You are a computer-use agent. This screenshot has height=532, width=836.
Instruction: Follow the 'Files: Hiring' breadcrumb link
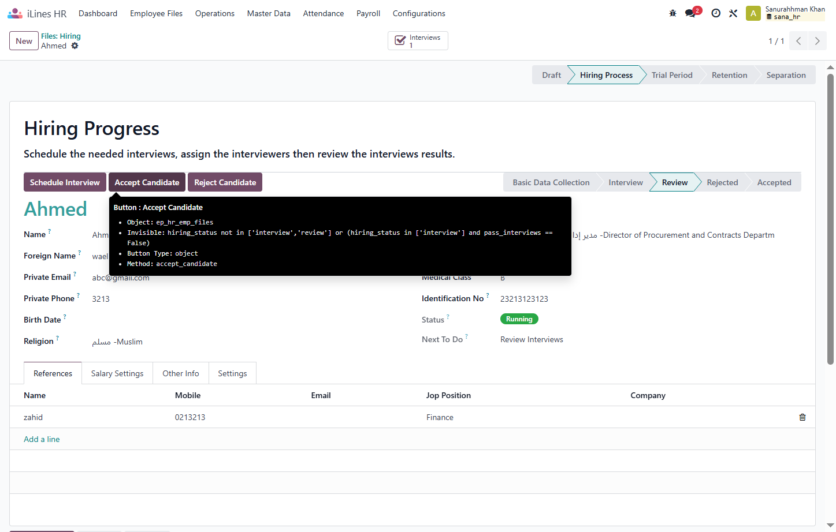pos(61,36)
